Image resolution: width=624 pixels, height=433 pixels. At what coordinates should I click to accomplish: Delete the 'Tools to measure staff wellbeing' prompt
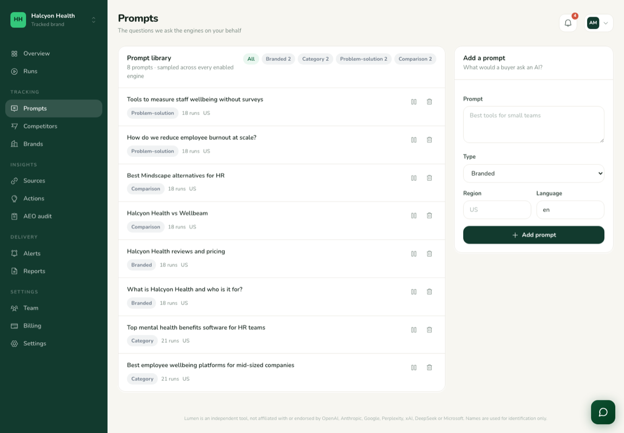click(430, 102)
